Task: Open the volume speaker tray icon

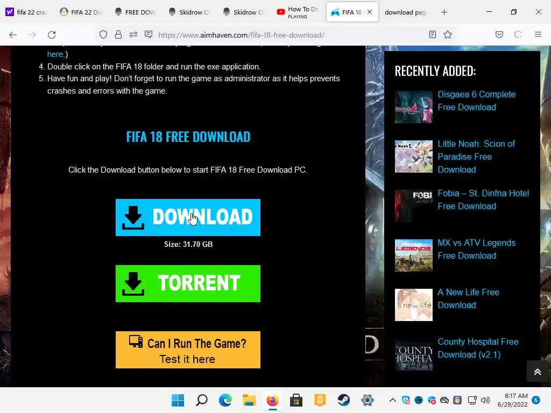Action: pos(485,400)
